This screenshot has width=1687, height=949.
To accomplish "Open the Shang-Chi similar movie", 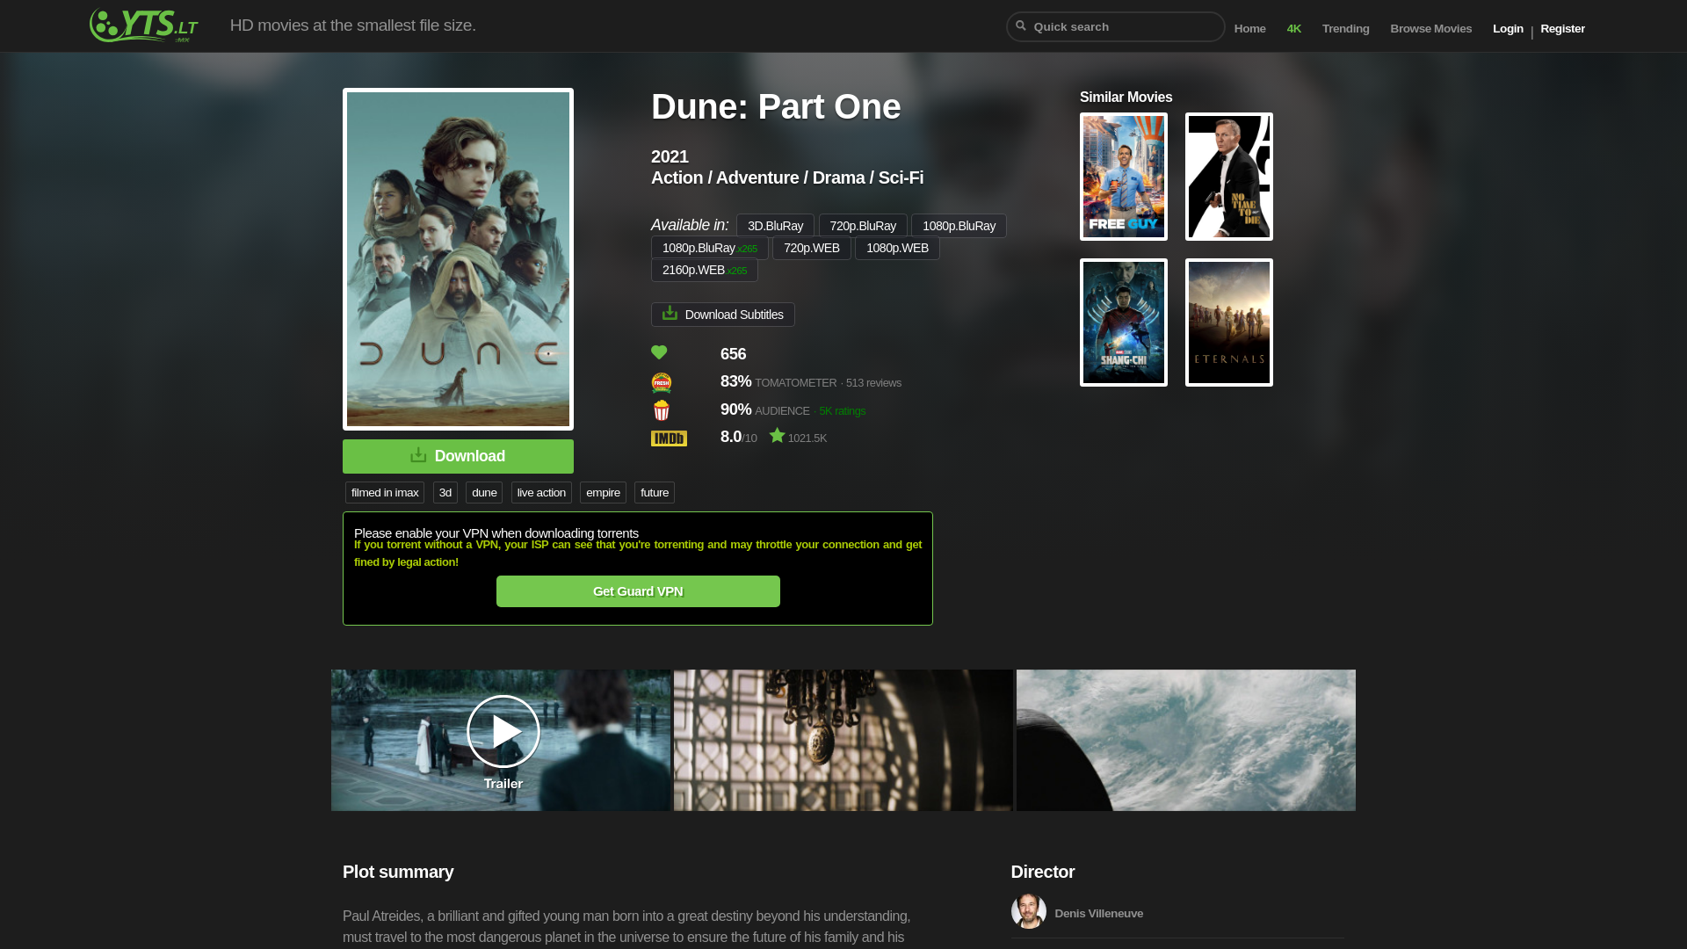I will point(1124,322).
